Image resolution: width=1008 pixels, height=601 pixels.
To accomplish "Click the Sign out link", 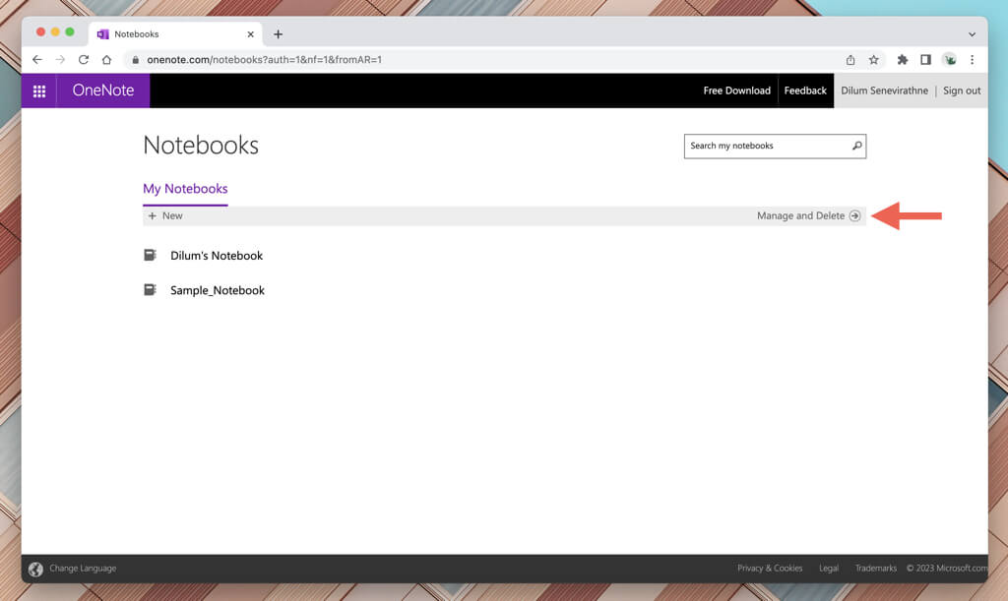I will pyautogui.click(x=962, y=90).
